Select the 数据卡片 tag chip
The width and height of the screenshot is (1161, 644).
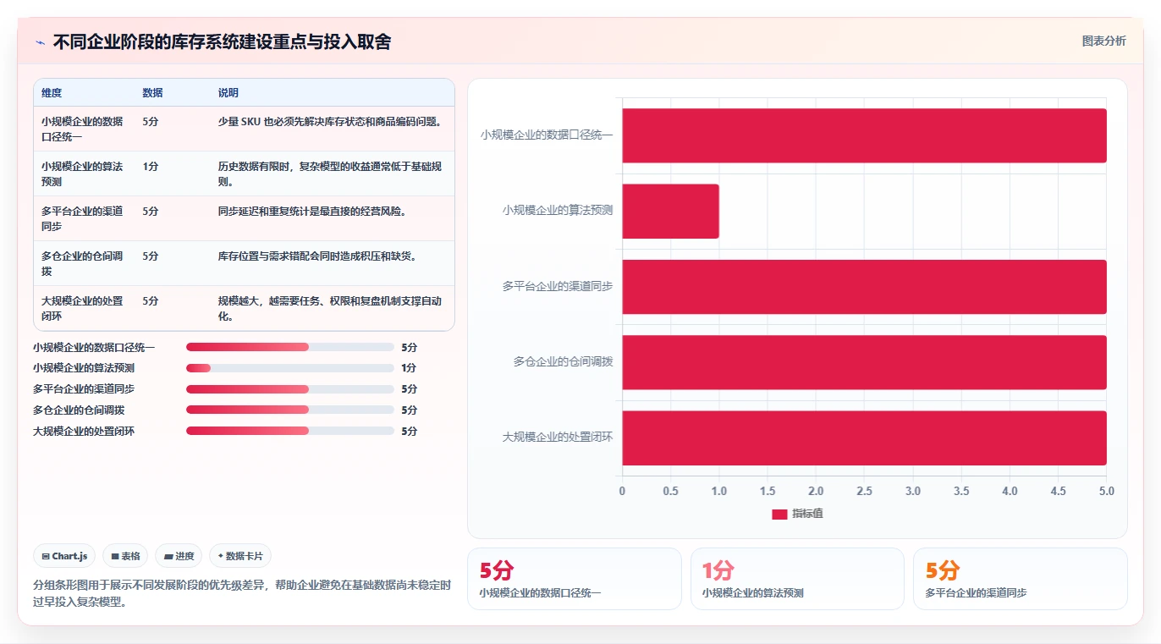240,556
